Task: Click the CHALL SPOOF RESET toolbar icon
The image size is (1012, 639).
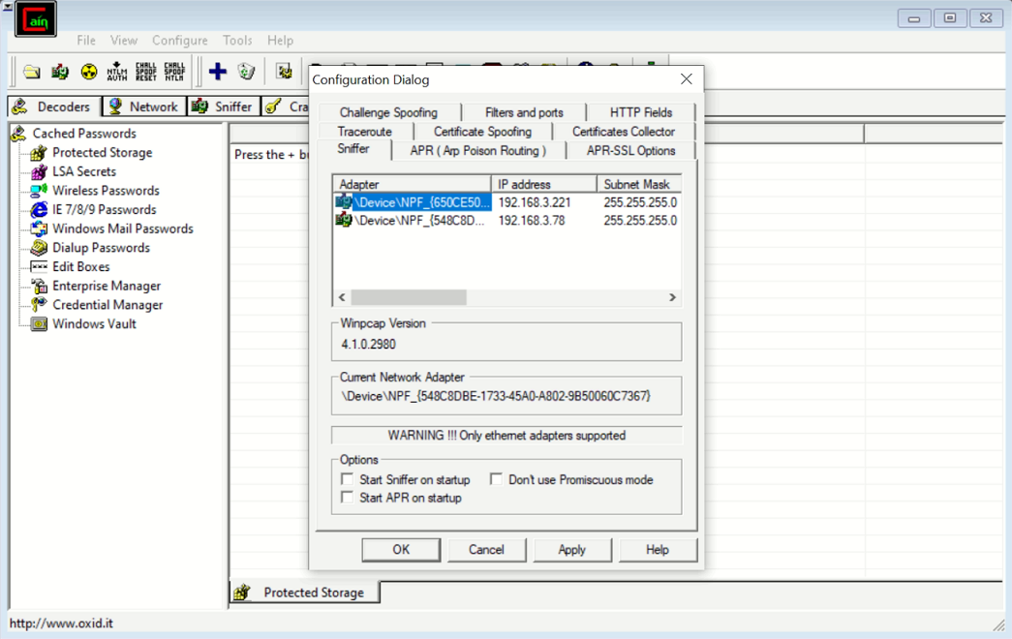Action: pos(146,72)
